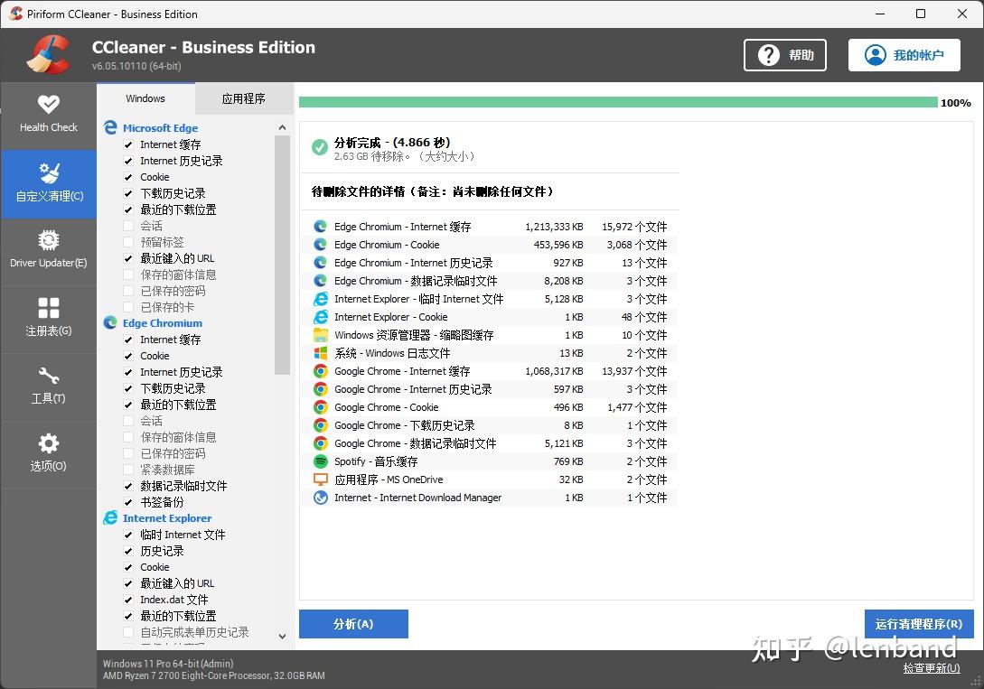This screenshot has width=984, height=689.
Task: Click Internet Download Manager row icon
Action: pyautogui.click(x=321, y=498)
